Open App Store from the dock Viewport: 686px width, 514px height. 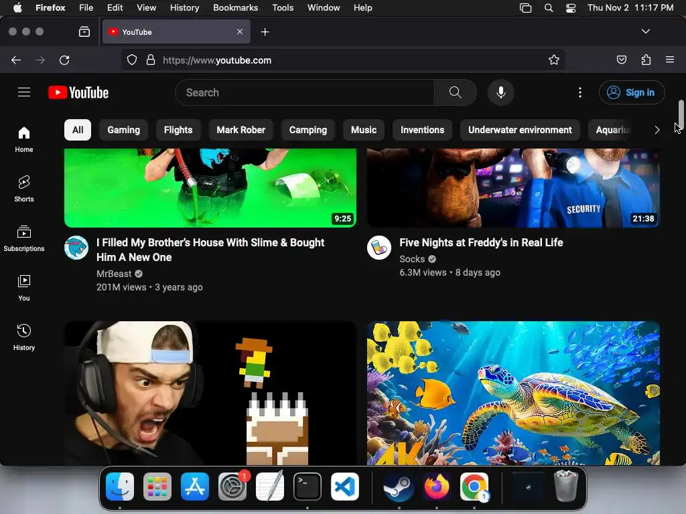[x=195, y=487]
